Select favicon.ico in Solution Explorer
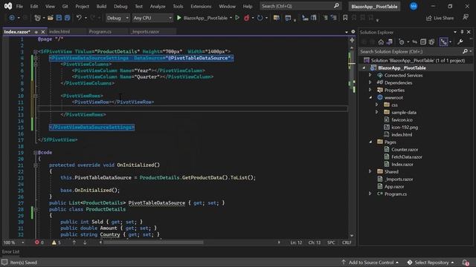The height and width of the screenshot is (267, 476). point(402,119)
